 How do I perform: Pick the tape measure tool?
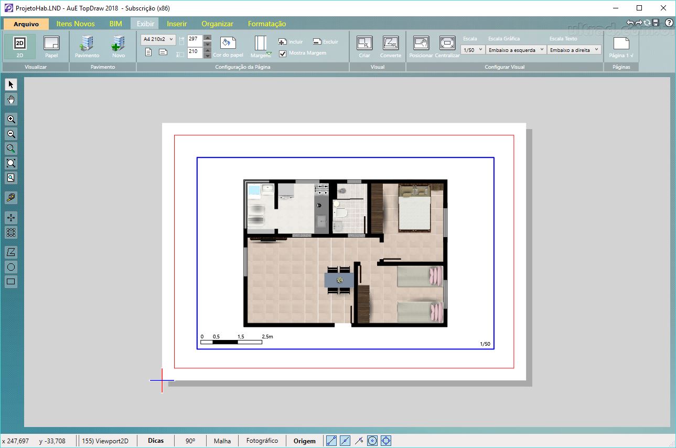11,198
